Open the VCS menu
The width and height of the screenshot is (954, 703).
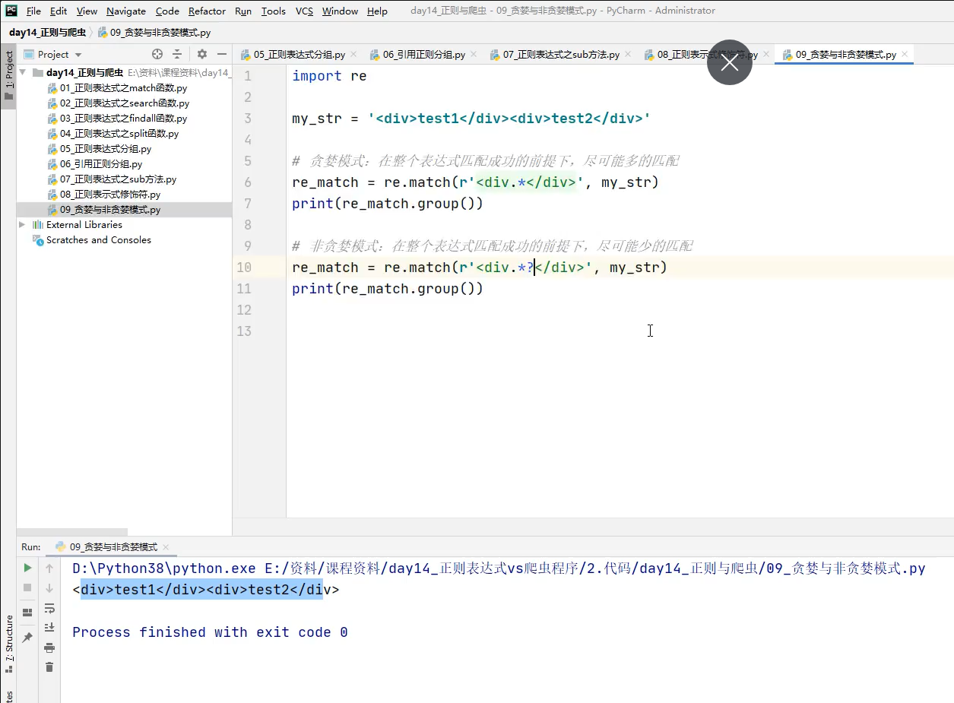pos(304,11)
